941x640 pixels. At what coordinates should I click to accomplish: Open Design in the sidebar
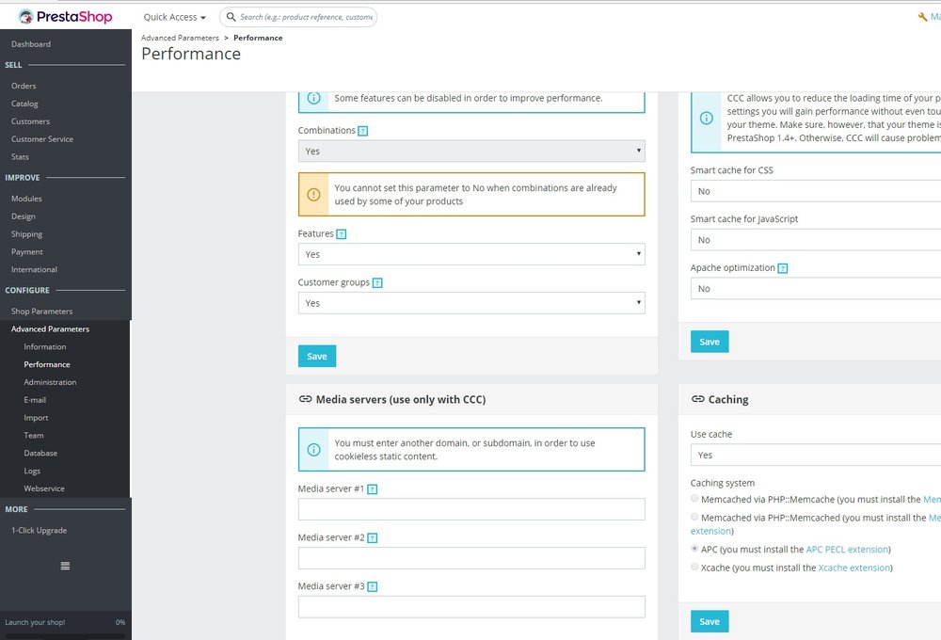(24, 216)
